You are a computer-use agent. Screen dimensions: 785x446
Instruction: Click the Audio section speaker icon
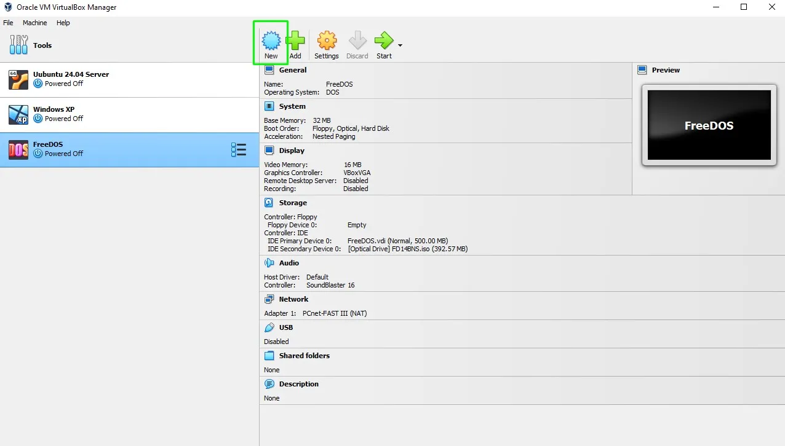[269, 263]
